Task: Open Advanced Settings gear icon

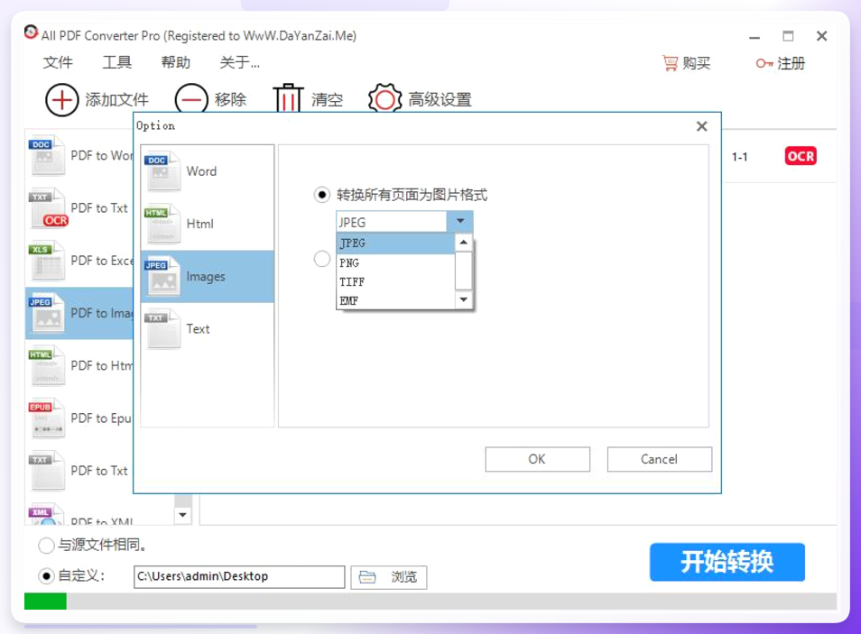Action: pos(385,99)
